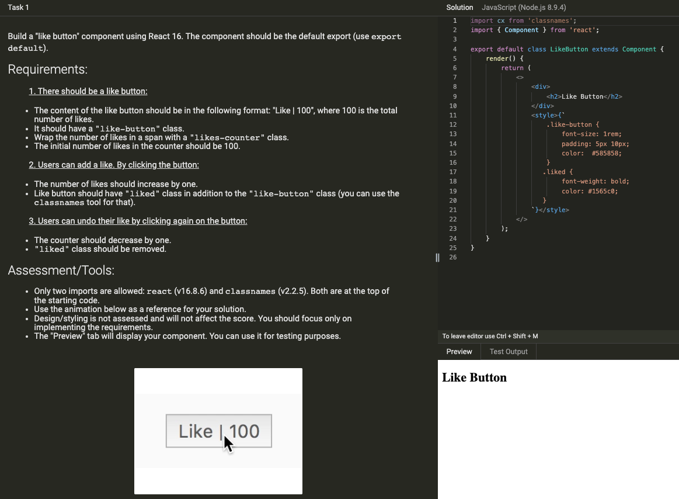The height and width of the screenshot is (499, 679).
Task: Click the color: #585858; line
Action: pos(591,153)
